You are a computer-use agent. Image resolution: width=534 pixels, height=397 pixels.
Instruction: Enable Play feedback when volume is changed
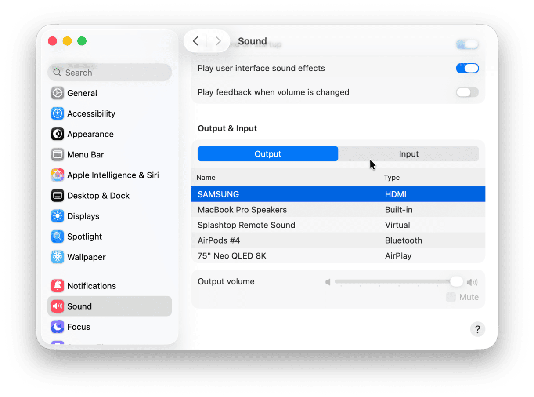click(x=467, y=92)
